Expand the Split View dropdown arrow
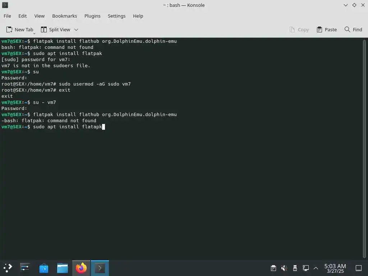368x276 pixels. [x=76, y=29]
